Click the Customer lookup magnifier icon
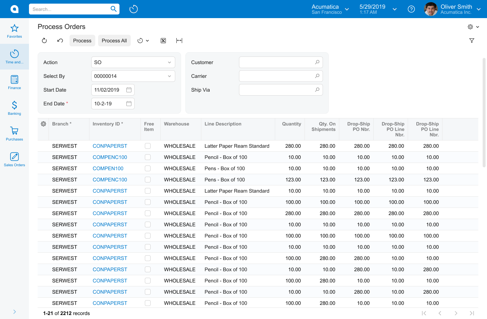The height and width of the screenshot is (319, 487). click(317, 62)
